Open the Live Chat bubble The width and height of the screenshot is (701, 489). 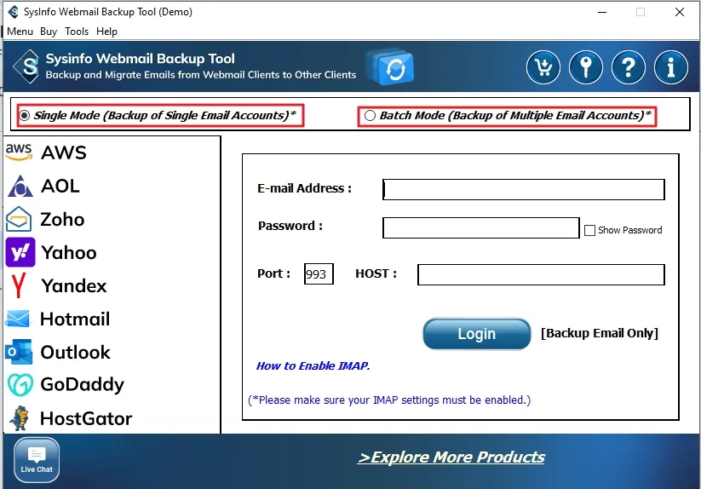[x=37, y=460]
